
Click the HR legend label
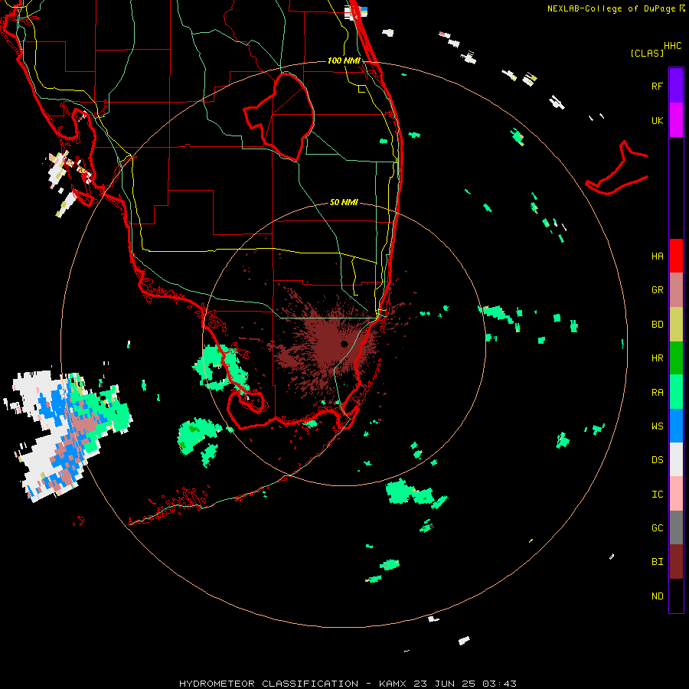coord(657,358)
